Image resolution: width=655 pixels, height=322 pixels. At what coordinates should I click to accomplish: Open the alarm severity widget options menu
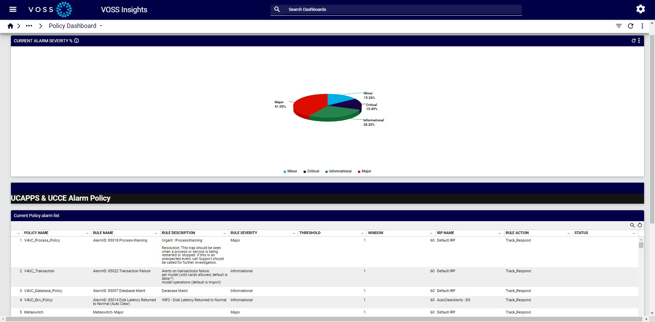pos(639,41)
